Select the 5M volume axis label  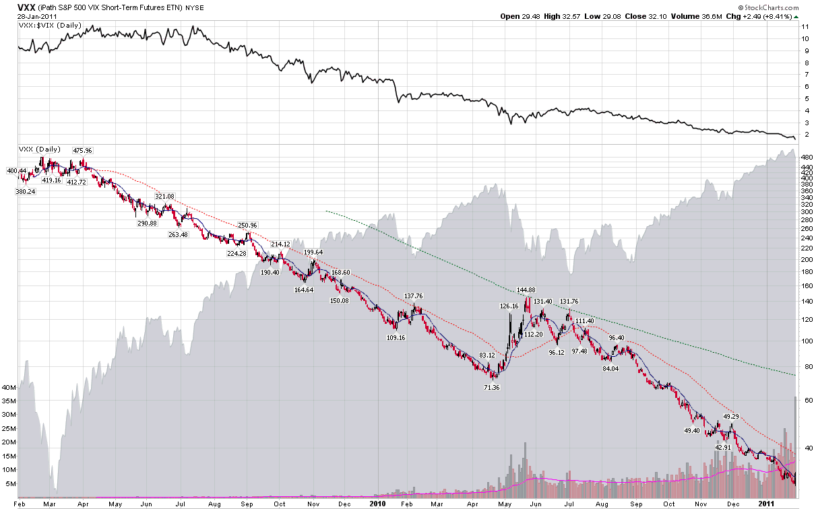[x=11, y=483]
